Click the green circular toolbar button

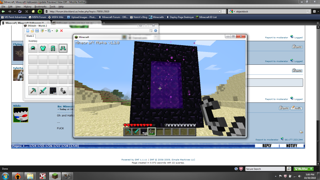pyautogui.click(x=40, y=12)
